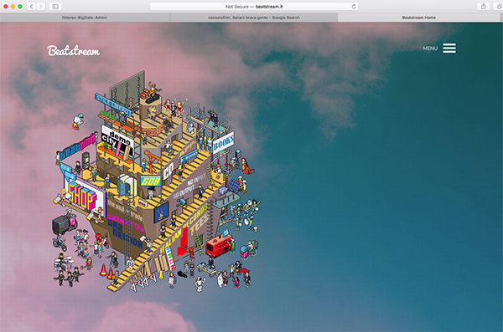This screenshot has width=503, height=332.
Task: Select the Beatstream Home tab
Action: point(419,18)
